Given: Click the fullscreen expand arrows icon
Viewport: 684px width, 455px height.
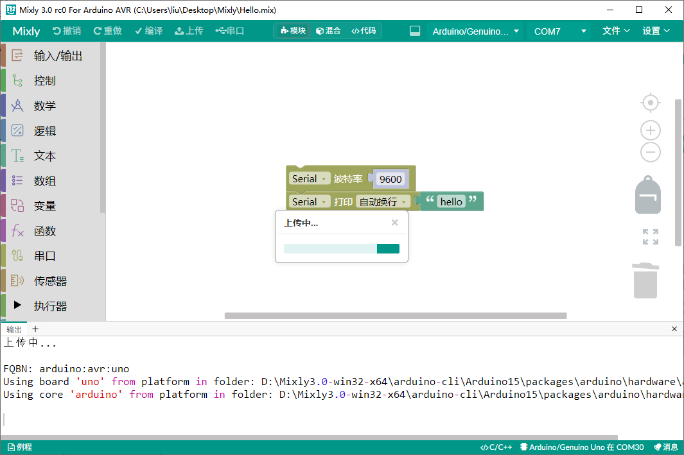Looking at the screenshot, I should [651, 237].
